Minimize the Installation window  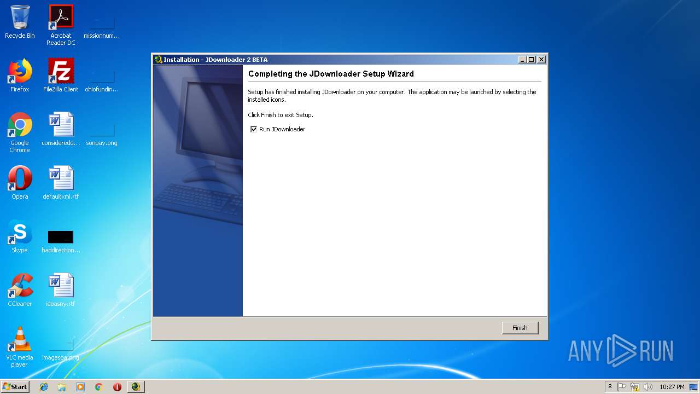tap(522, 60)
